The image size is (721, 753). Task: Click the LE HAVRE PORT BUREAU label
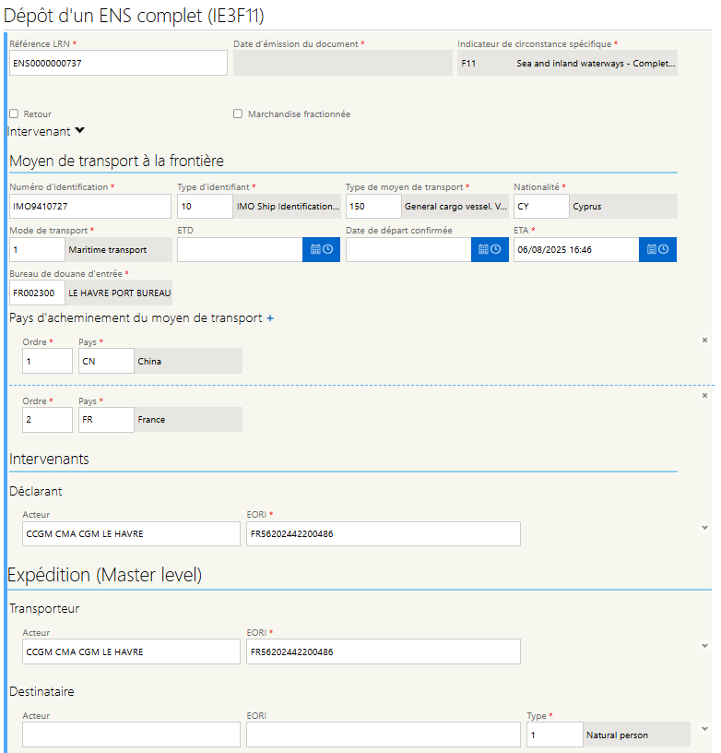[120, 293]
